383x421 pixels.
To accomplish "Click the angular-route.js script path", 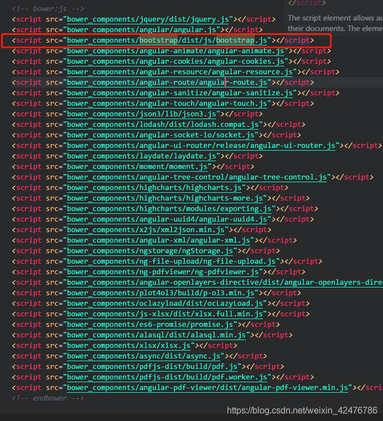I will point(167,83).
